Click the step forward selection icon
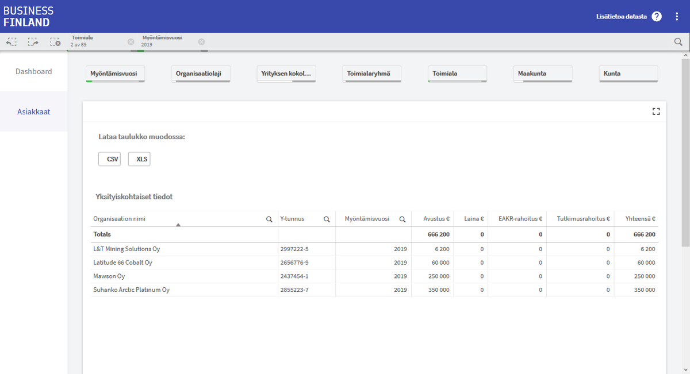Image resolution: width=690 pixels, height=374 pixels. coord(33,42)
